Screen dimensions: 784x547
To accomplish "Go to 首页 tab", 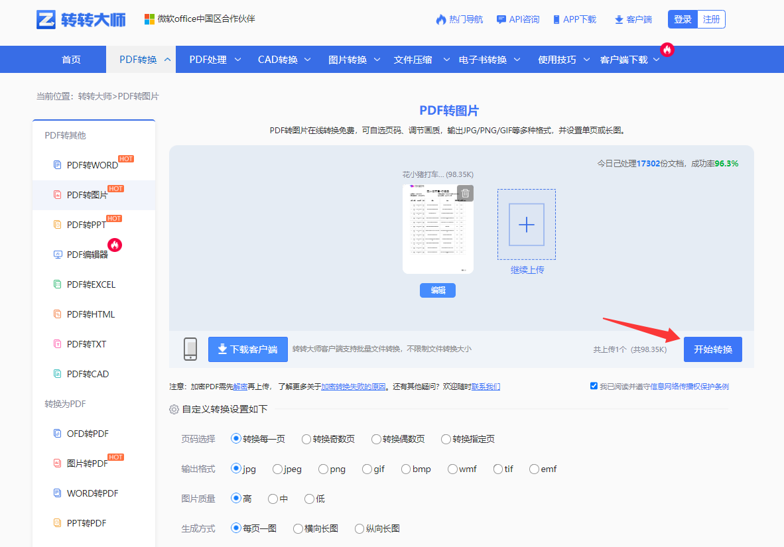I will click(x=71, y=60).
